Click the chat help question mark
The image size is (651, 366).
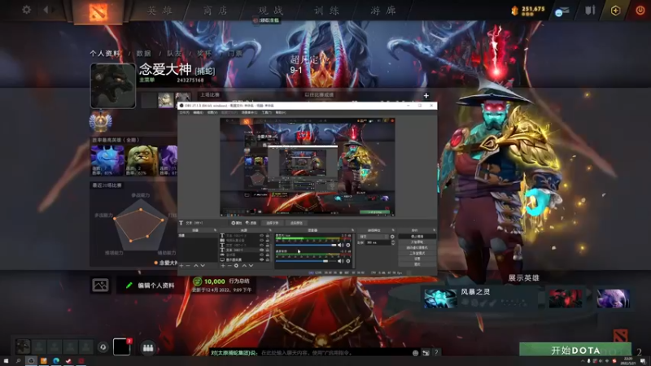click(436, 353)
